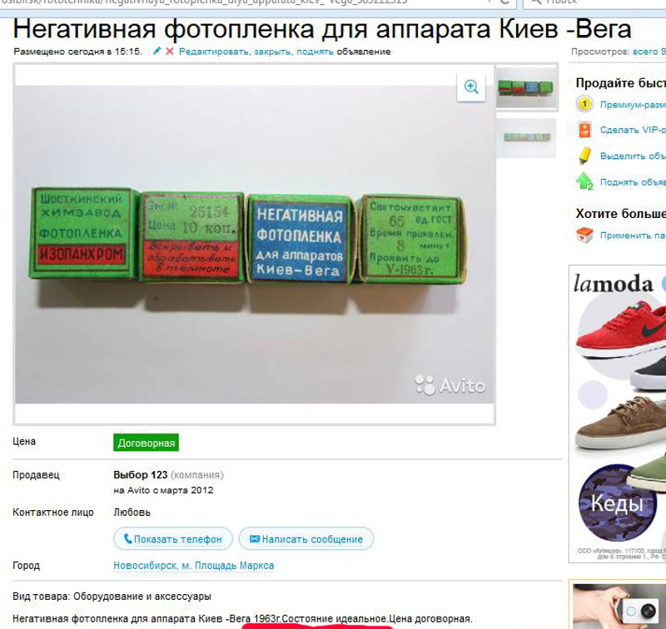
Task: Click 'поднять' listing link
Action: (x=315, y=52)
